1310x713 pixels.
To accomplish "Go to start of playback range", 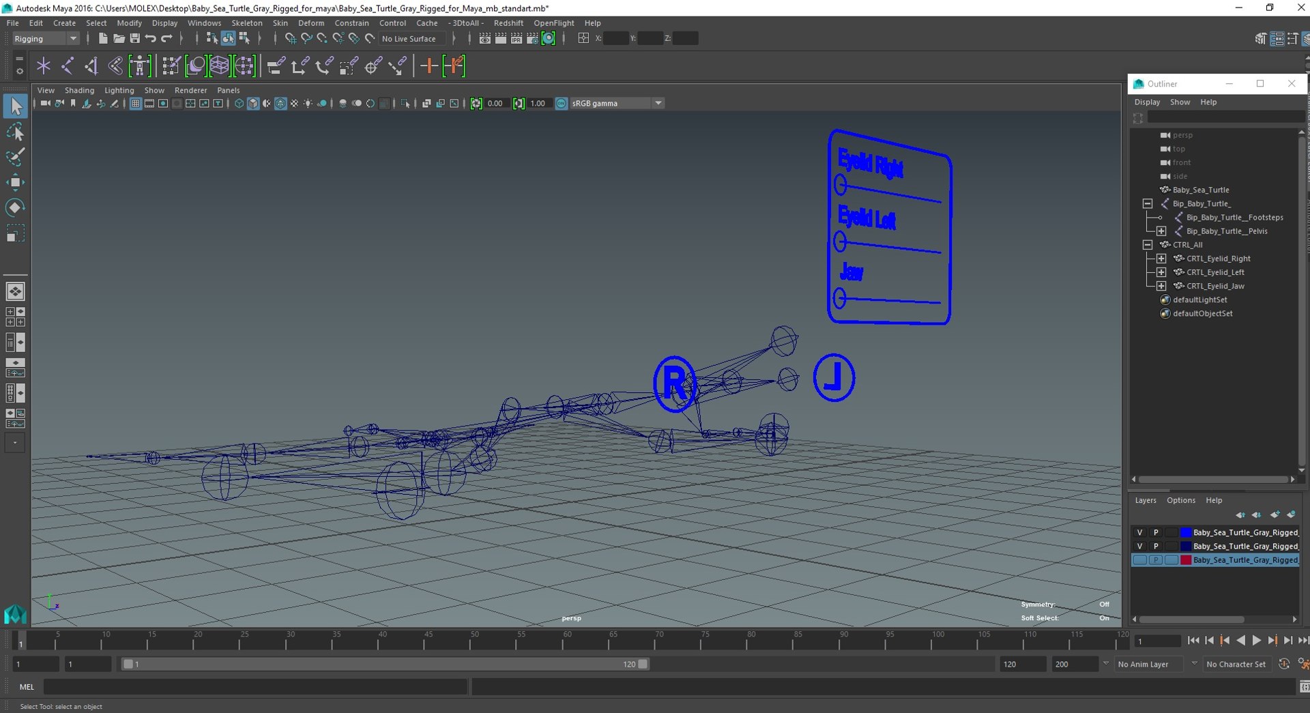I will point(1193,641).
